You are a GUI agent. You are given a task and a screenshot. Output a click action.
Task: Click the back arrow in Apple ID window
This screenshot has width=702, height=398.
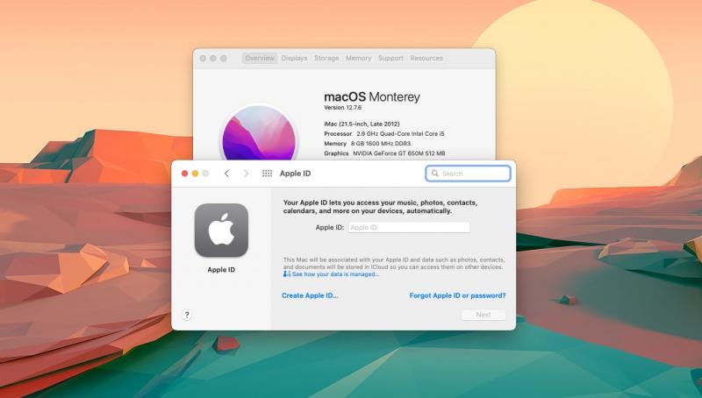point(226,174)
